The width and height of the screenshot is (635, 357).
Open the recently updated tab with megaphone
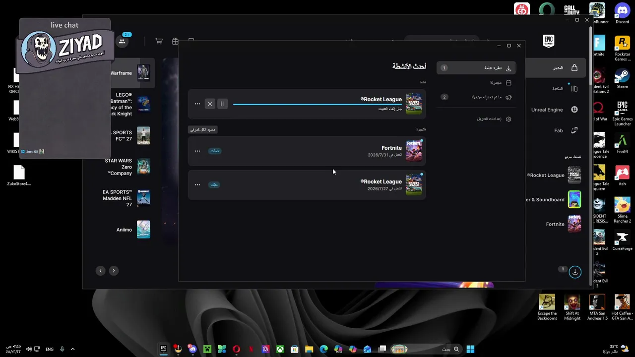pos(476,97)
